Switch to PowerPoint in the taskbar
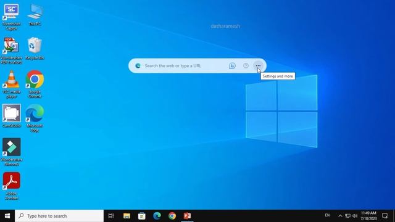Image resolution: width=395 pixels, height=222 pixels. pyautogui.click(x=187, y=216)
